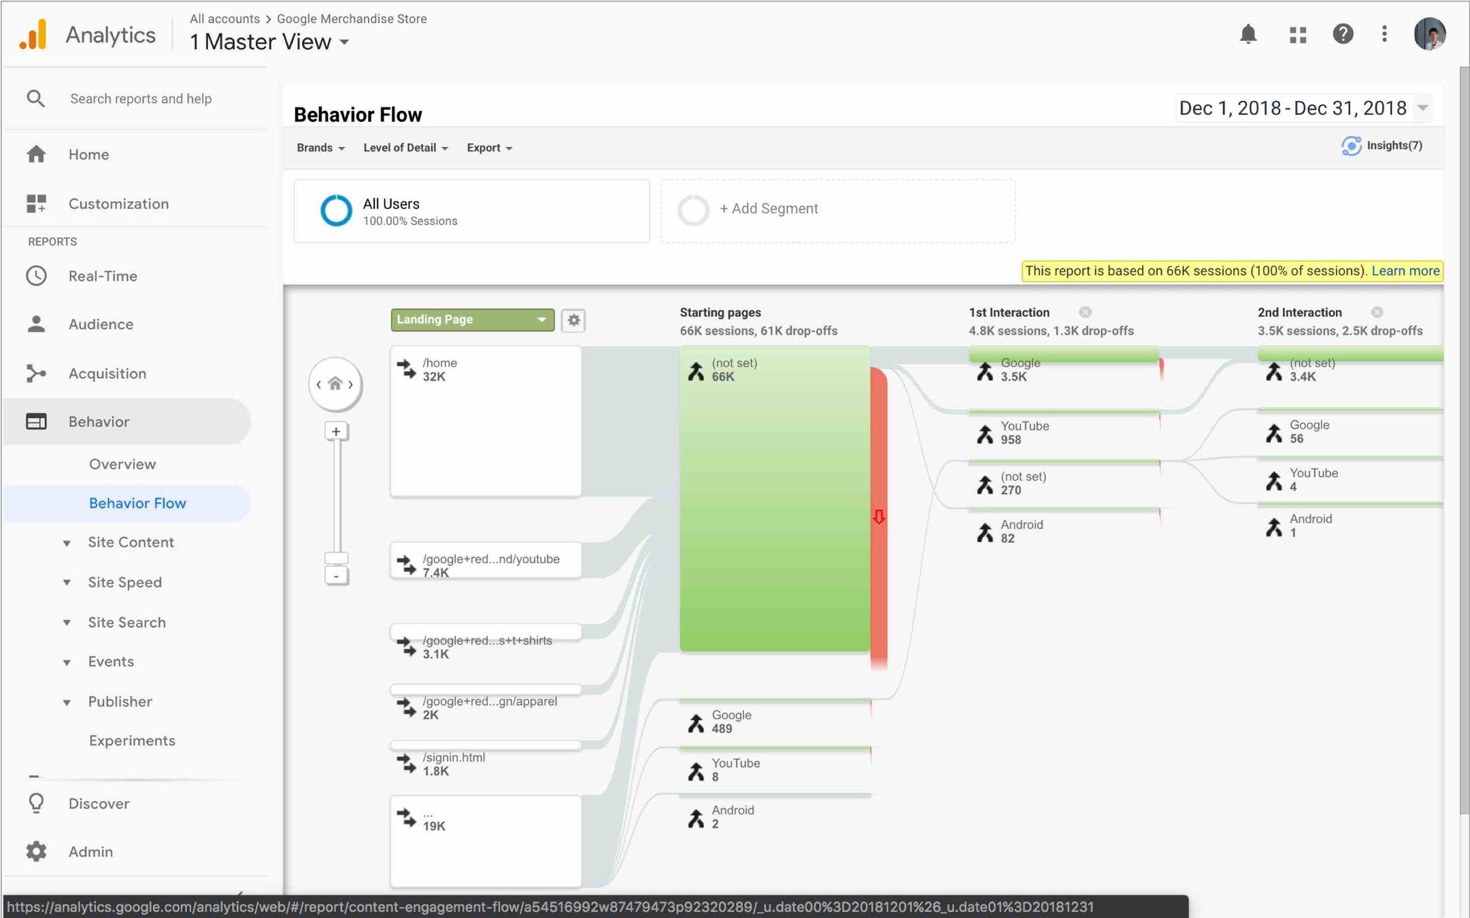Open Admin gear in sidebar
The image size is (1470, 918).
(x=36, y=851)
